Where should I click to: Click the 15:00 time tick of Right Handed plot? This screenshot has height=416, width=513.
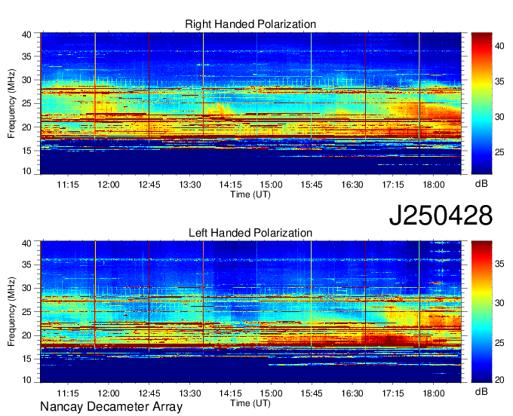click(271, 185)
